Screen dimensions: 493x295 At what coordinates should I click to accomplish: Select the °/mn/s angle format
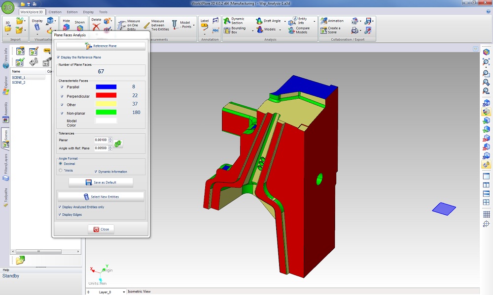pos(61,171)
